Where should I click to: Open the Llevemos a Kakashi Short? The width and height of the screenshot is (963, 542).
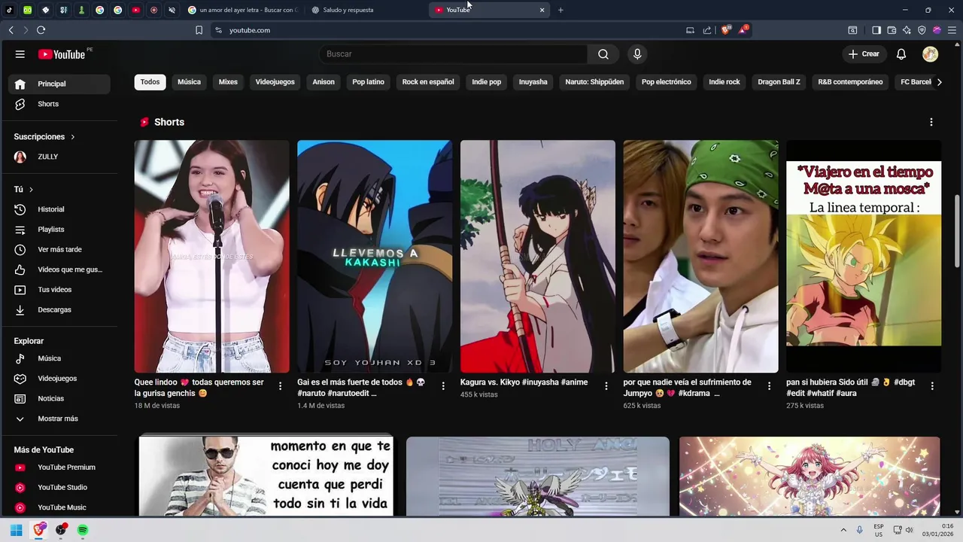(375, 257)
